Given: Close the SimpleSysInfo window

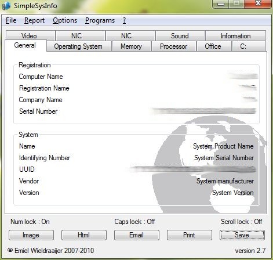Looking at the screenshot, I should (x=258, y=4).
